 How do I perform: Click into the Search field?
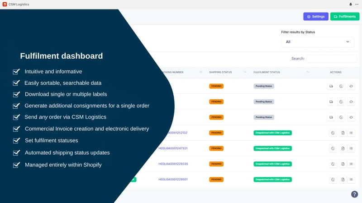tap(331, 59)
